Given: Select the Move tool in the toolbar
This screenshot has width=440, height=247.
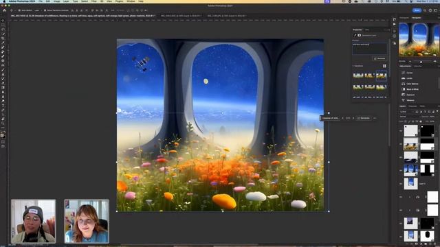Looking at the screenshot, I should [3, 21].
